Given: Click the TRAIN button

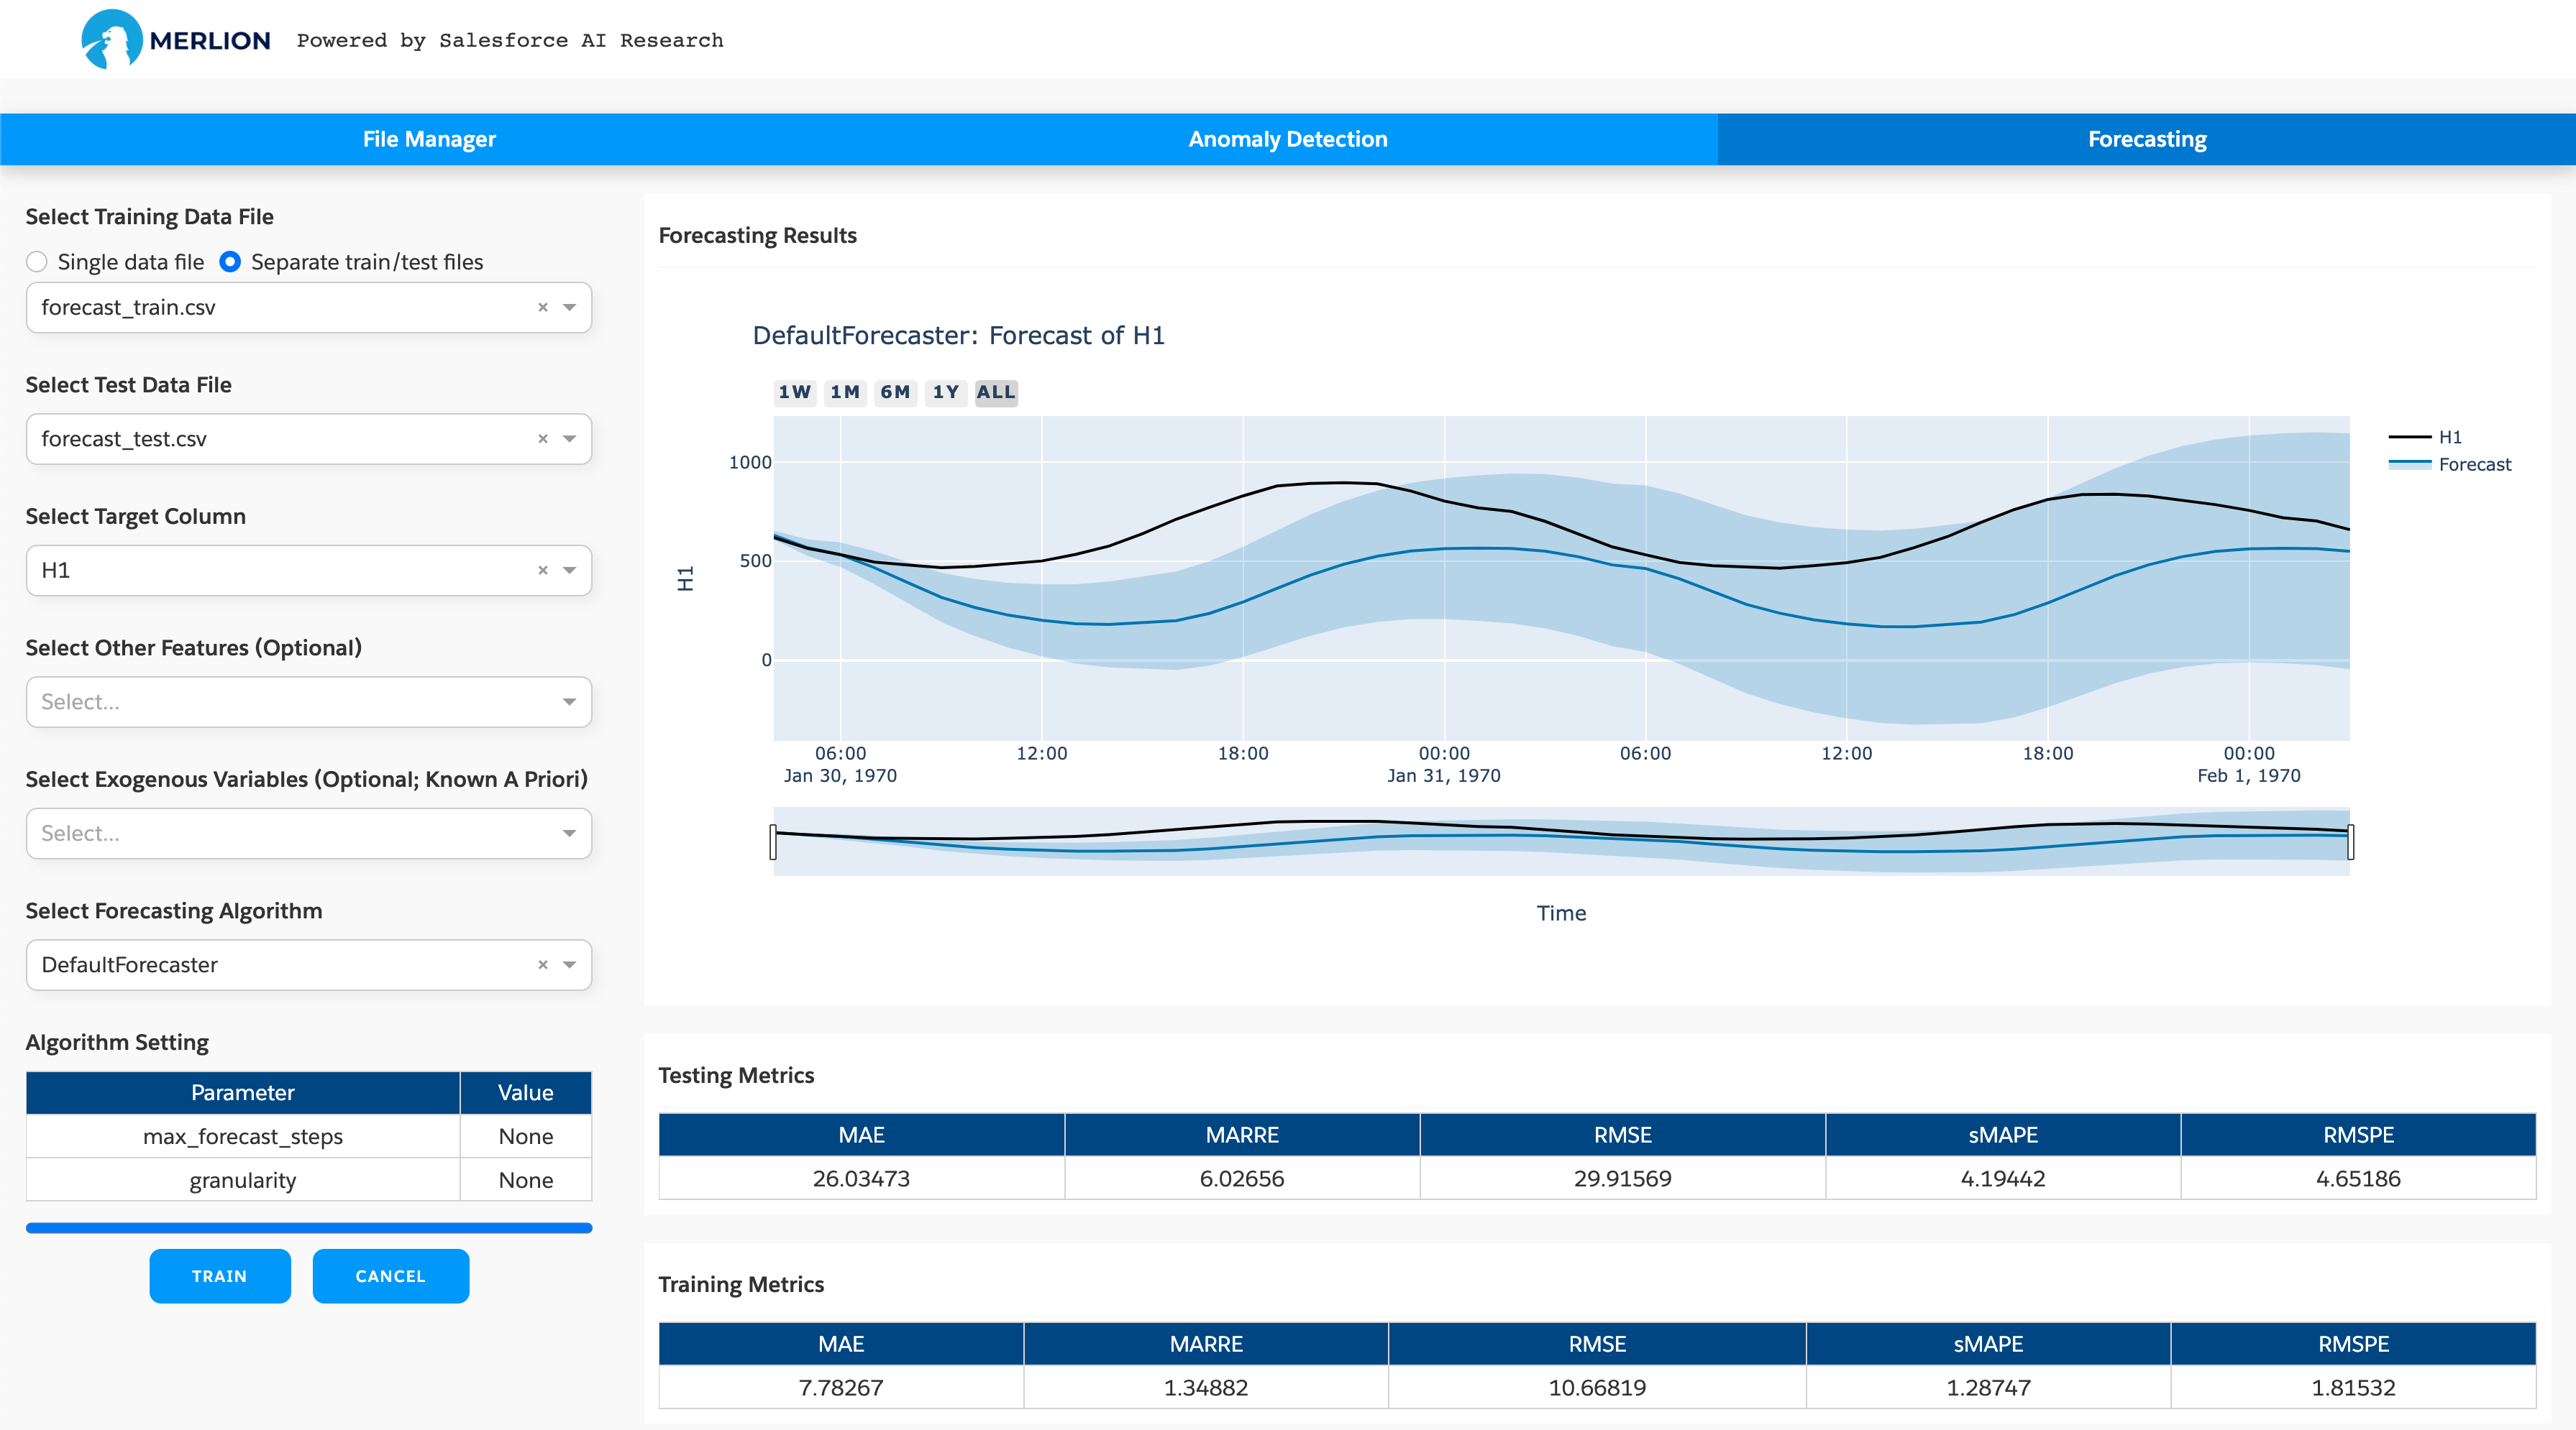Looking at the screenshot, I should coord(219,1275).
